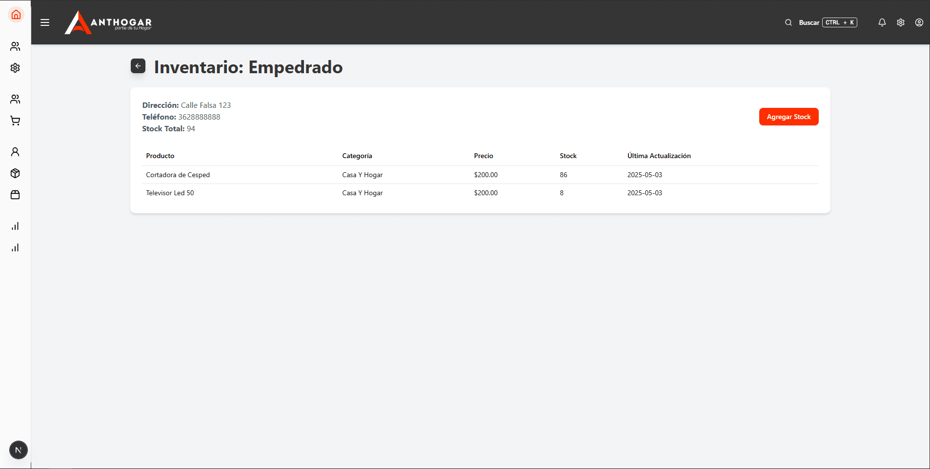Viewport: 930px width, 469px height.
Task: Select the Televisor Led 50 product
Action: click(170, 193)
